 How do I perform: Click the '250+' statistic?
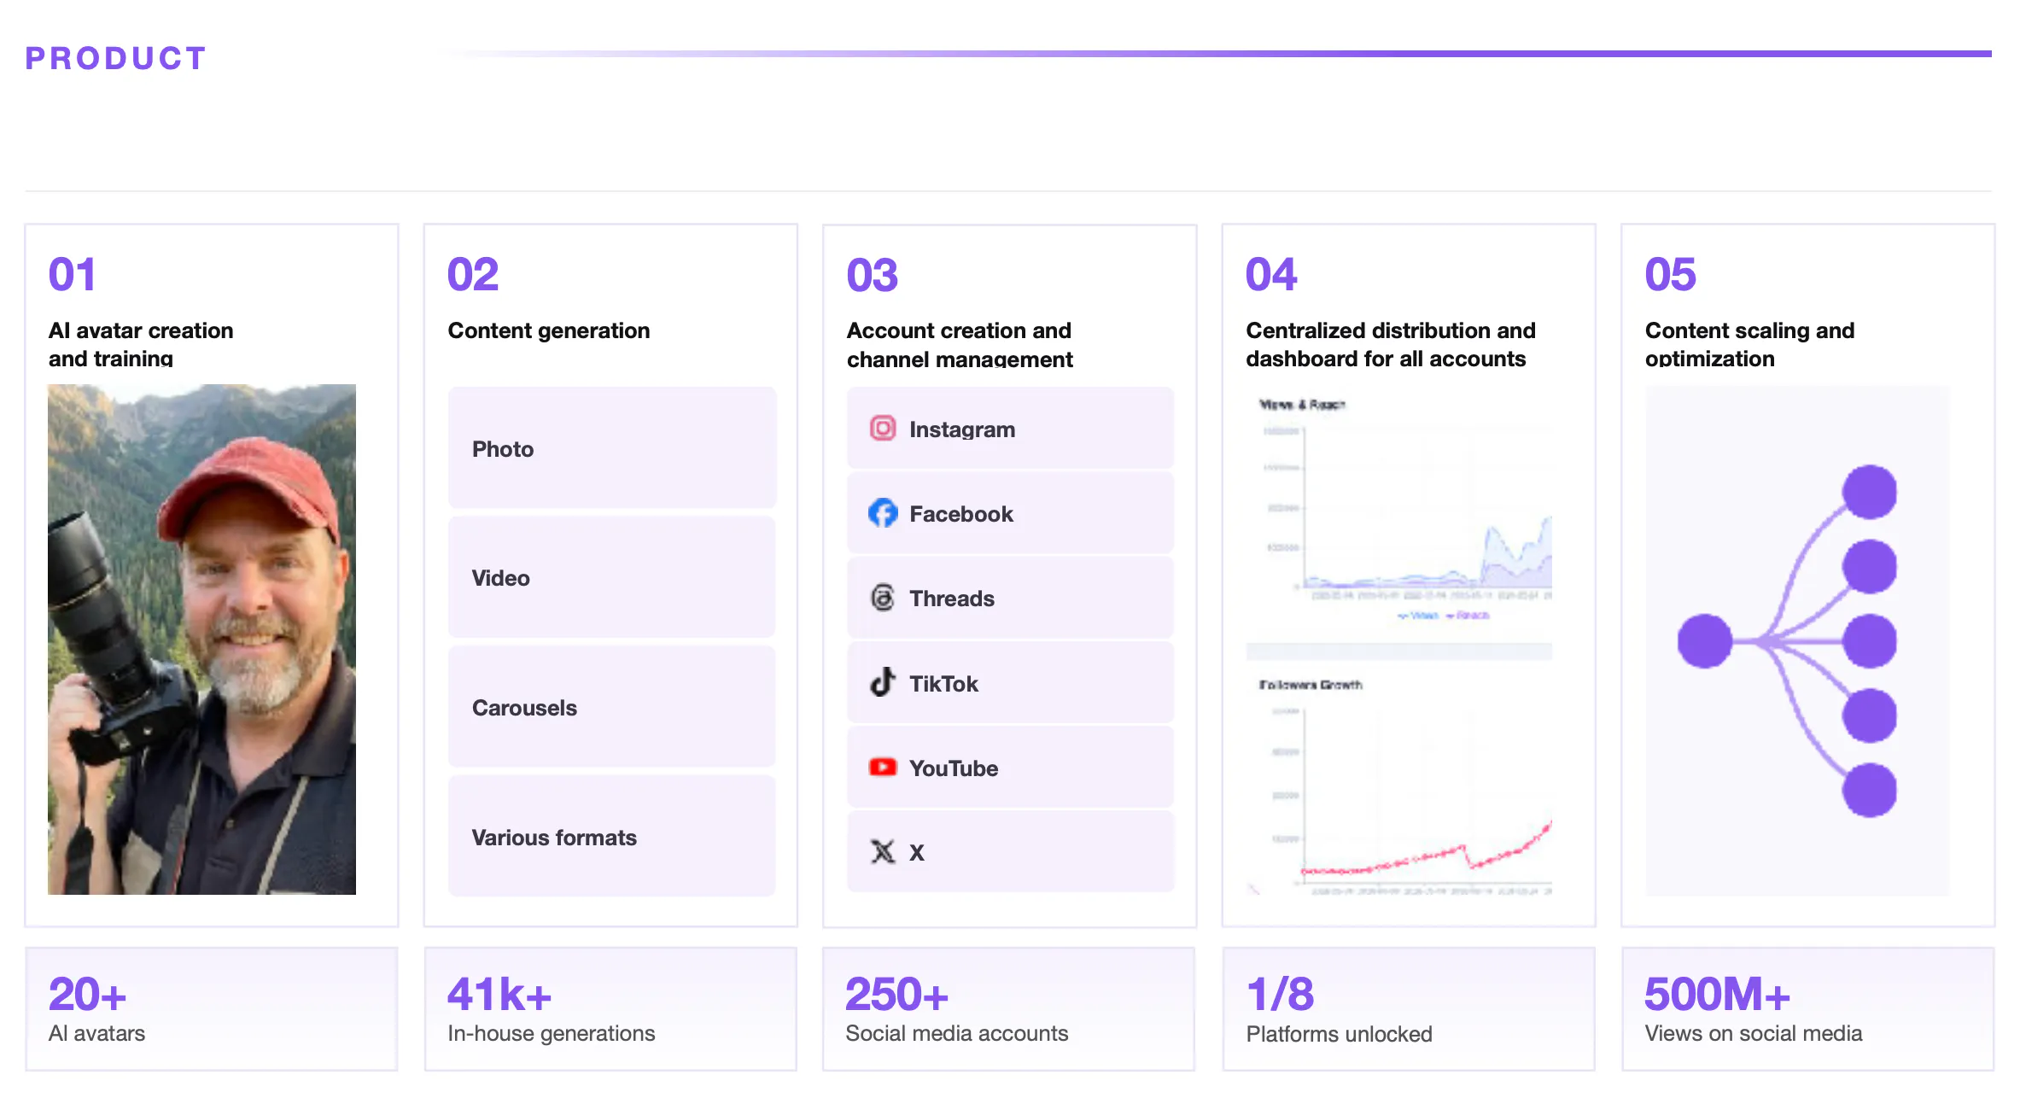pyautogui.click(x=896, y=994)
